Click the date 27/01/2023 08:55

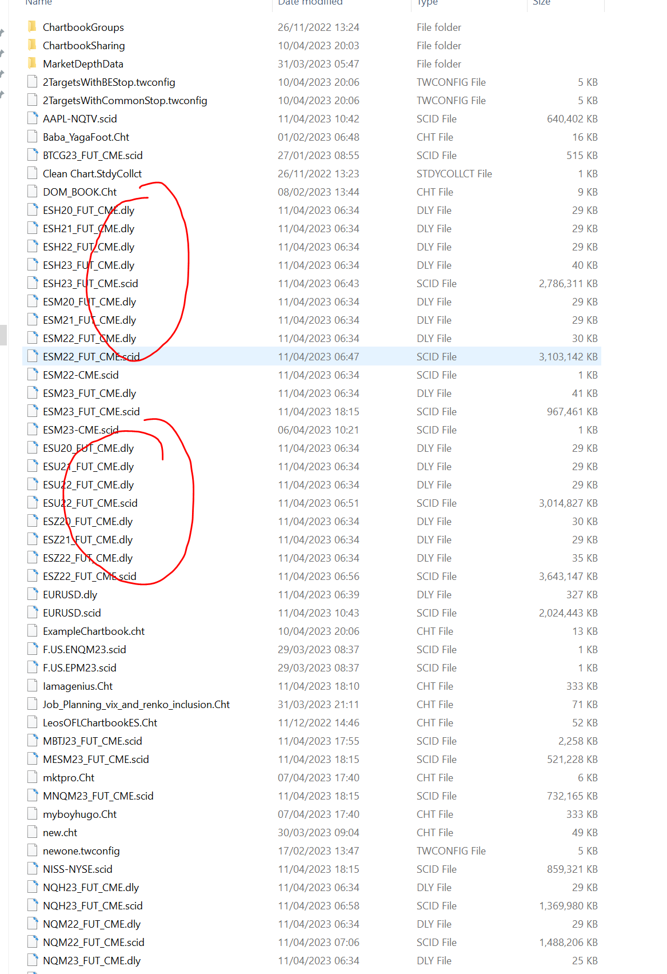point(318,155)
